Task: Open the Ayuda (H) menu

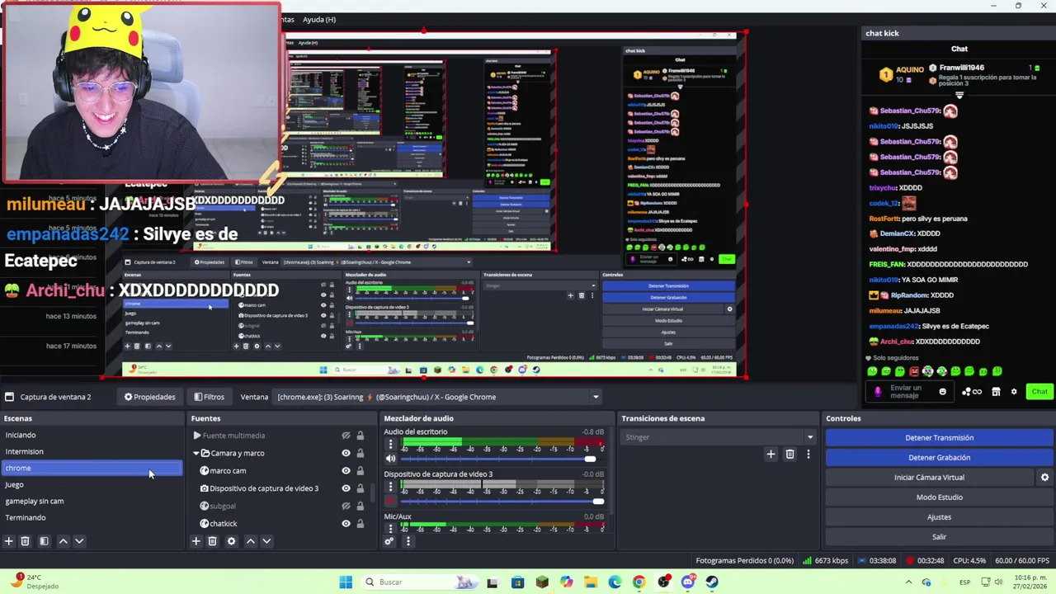Action: point(319,19)
